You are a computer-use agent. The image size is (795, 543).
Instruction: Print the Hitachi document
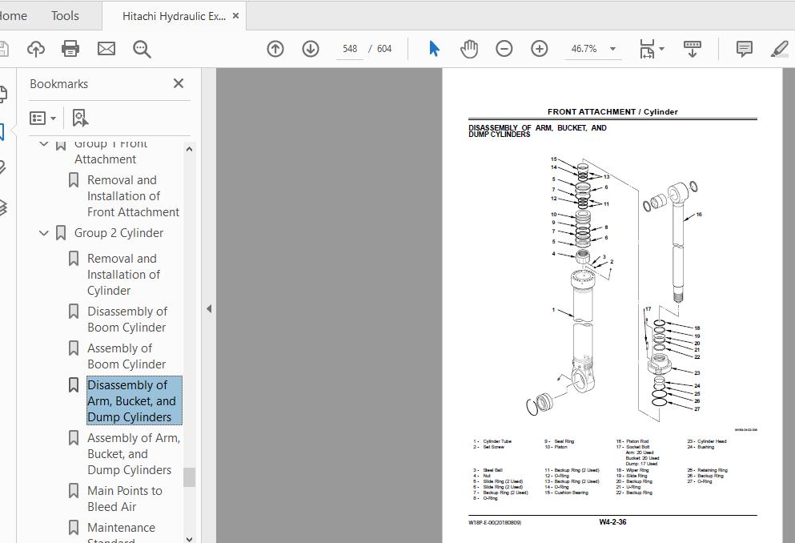pos(70,49)
